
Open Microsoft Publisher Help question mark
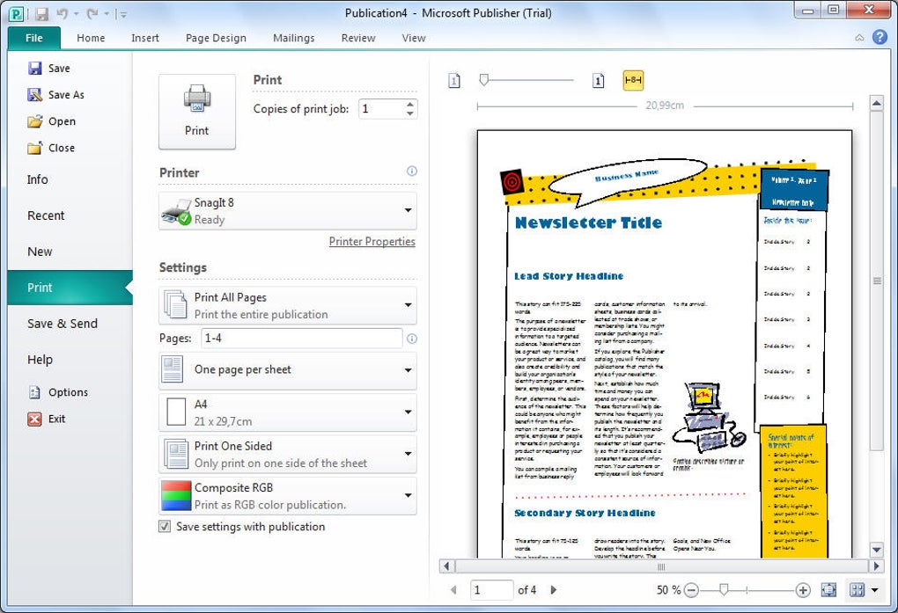(880, 37)
